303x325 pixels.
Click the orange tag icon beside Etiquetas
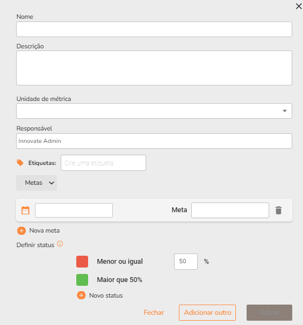(20, 163)
